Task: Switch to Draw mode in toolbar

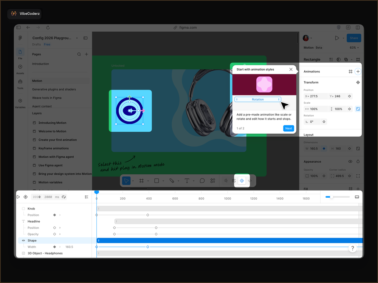Action: click(225, 181)
